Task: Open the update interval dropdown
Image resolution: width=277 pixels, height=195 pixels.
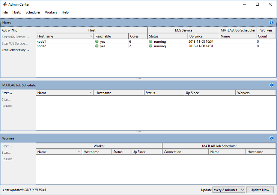Action: pyautogui.click(x=229, y=190)
